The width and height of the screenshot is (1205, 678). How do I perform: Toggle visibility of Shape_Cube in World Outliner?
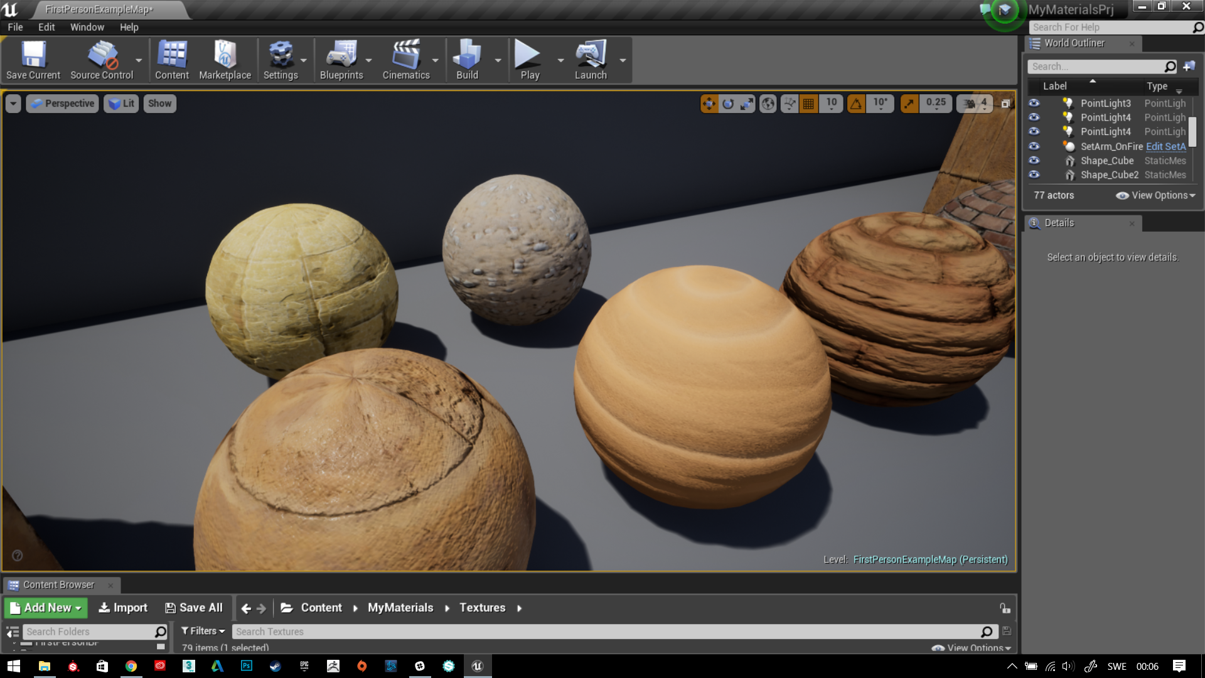coord(1034,160)
